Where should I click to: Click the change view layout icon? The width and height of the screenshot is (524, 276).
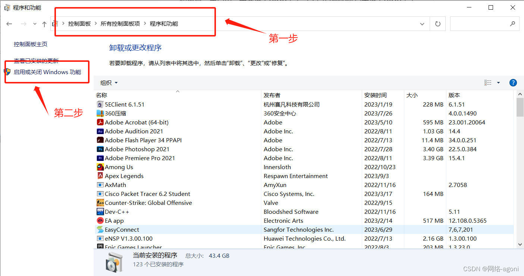[488, 83]
